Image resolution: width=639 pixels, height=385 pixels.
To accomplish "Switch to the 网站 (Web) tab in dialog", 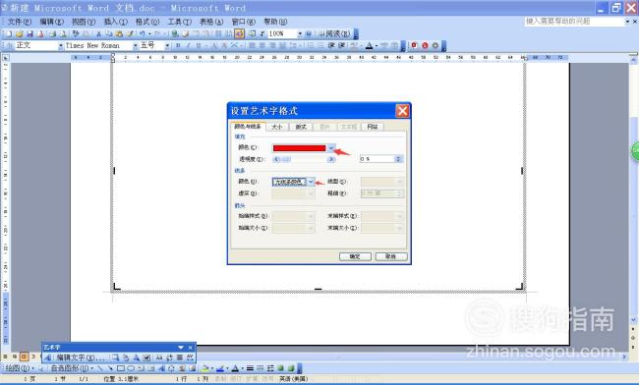I will [x=372, y=127].
